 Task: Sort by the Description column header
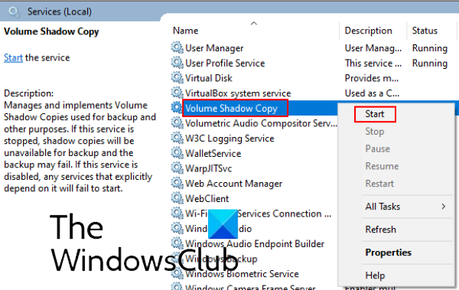point(368,31)
